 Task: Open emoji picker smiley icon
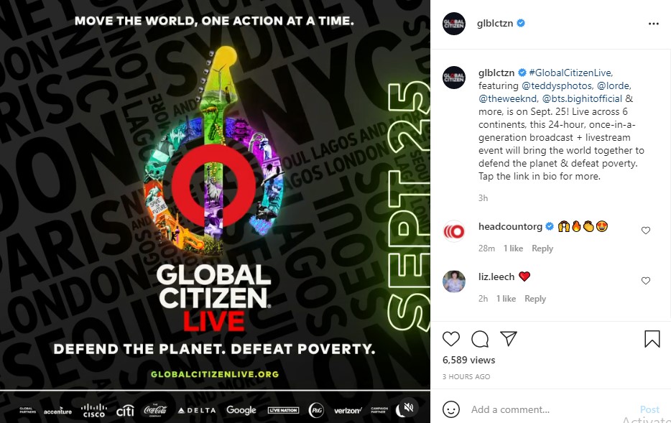click(x=450, y=409)
